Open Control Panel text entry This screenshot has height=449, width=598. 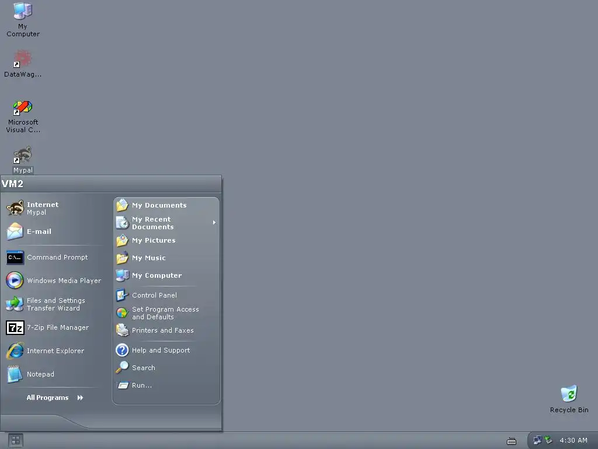154,295
